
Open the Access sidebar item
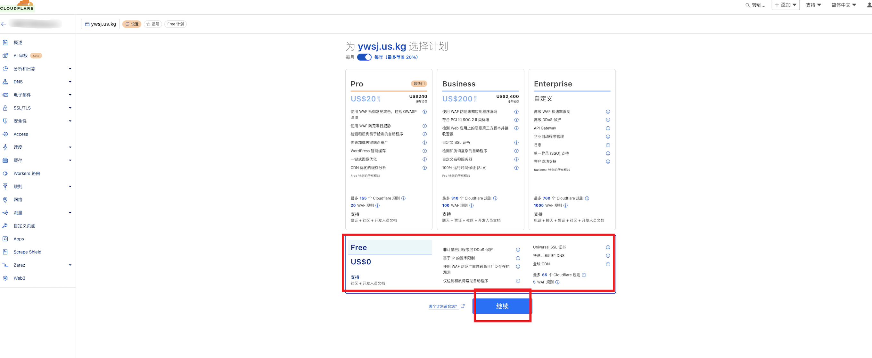(x=21, y=134)
